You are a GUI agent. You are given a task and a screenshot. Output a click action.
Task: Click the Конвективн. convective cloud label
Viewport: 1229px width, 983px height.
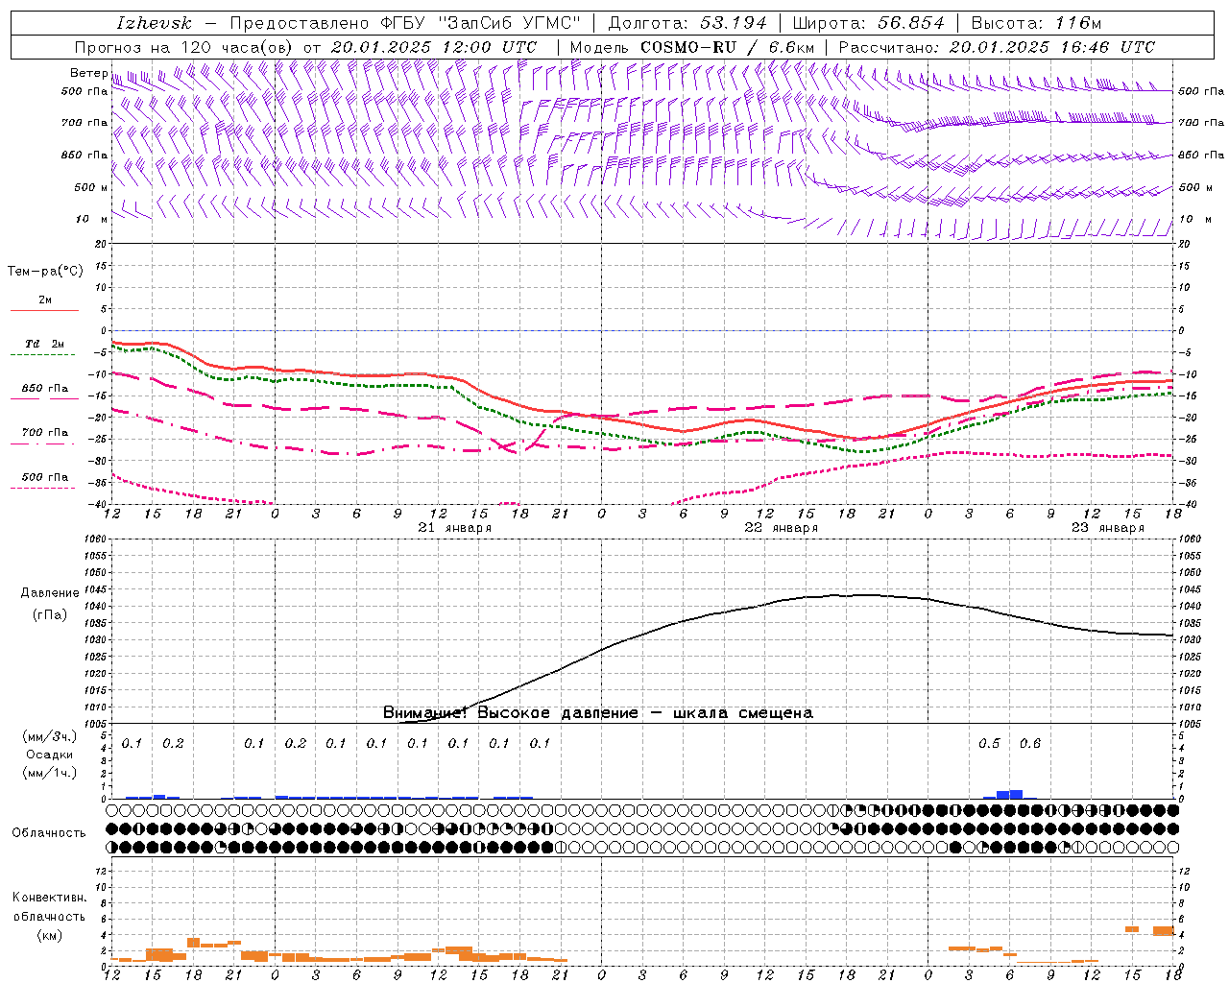click(x=50, y=898)
